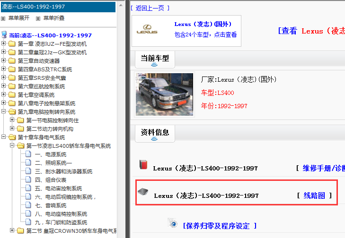Click open folder icon of 第九章电脑控制转向系统
Viewport: 345px width, 238px height.
point(12,112)
